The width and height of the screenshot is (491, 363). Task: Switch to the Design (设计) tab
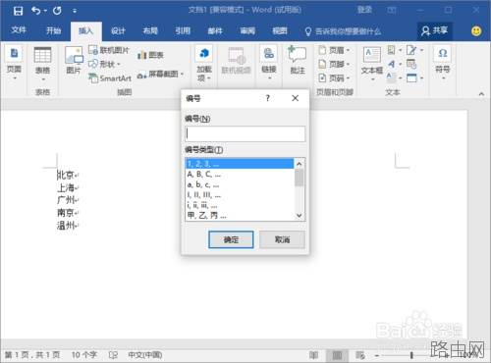[x=118, y=31]
